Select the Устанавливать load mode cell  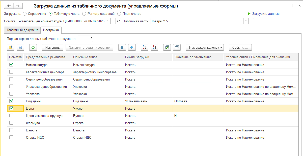point(148,101)
